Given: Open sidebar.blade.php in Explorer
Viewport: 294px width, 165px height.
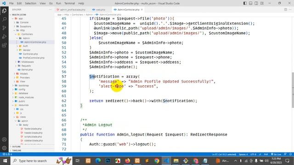Looking at the screenshot, I should pos(32,141).
